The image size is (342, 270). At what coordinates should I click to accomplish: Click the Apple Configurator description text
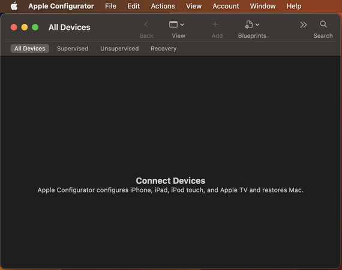pos(170,190)
